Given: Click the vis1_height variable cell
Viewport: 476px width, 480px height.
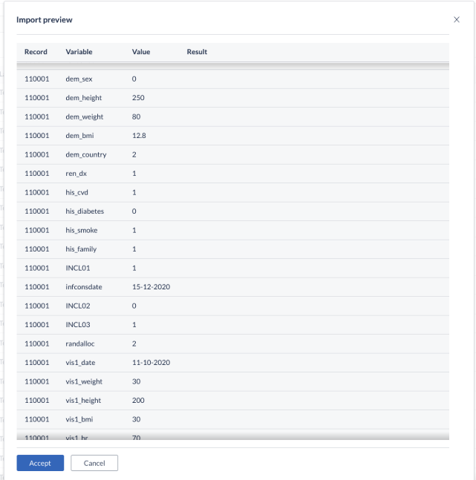Looking at the screenshot, I should point(83,401).
